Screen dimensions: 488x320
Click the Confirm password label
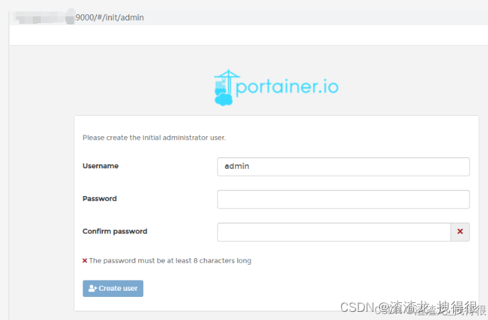tap(115, 231)
